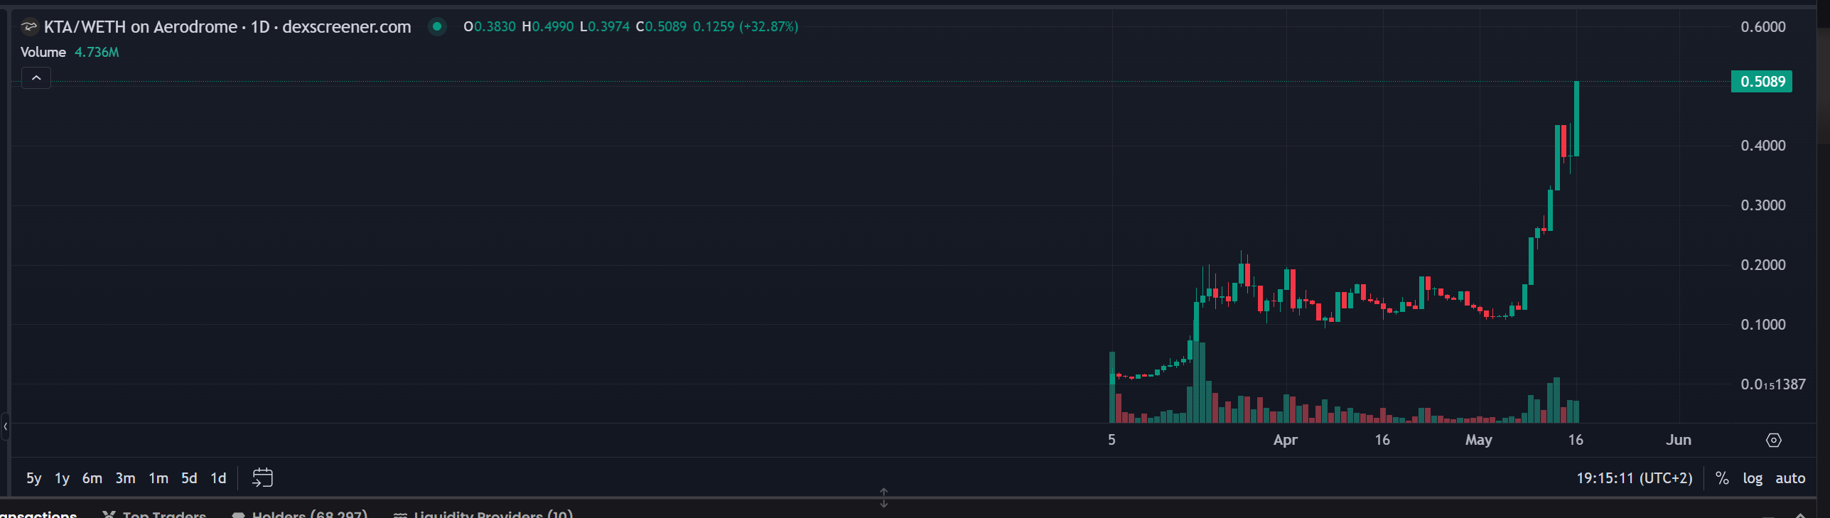Click the April 16 date label on time axis
The image size is (1830, 518).
coord(1382,440)
